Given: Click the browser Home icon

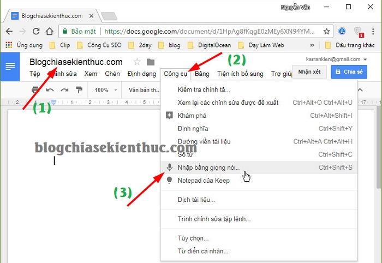Looking at the screenshot, I should click(x=50, y=31).
